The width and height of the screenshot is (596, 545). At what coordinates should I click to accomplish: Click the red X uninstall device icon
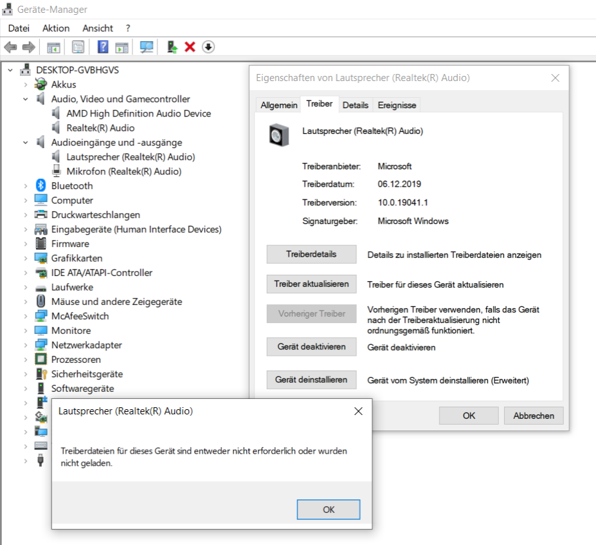tap(190, 47)
